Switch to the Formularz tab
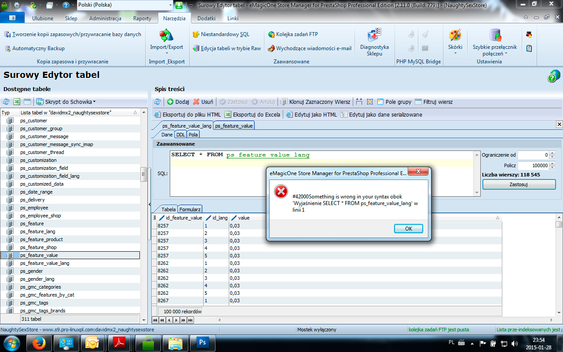The width and height of the screenshot is (563, 352). pyautogui.click(x=190, y=209)
